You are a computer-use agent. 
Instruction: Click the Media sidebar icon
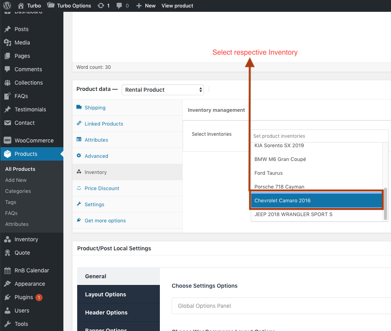coord(7,43)
